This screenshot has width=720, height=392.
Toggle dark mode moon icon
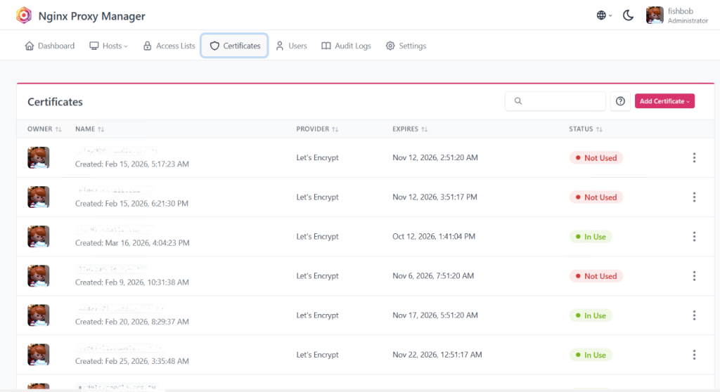[x=628, y=15]
